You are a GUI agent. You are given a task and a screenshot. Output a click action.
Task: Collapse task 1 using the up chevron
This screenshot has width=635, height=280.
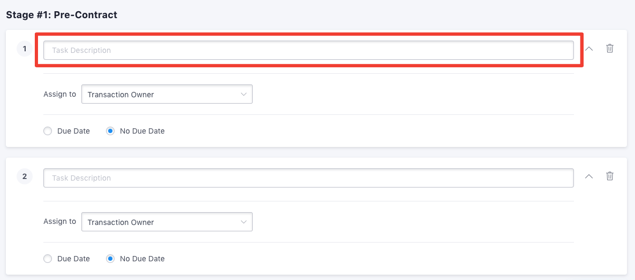click(589, 49)
